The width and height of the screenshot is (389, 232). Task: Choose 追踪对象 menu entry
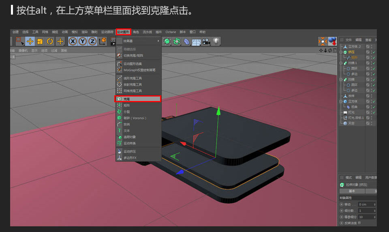click(139, 137)
